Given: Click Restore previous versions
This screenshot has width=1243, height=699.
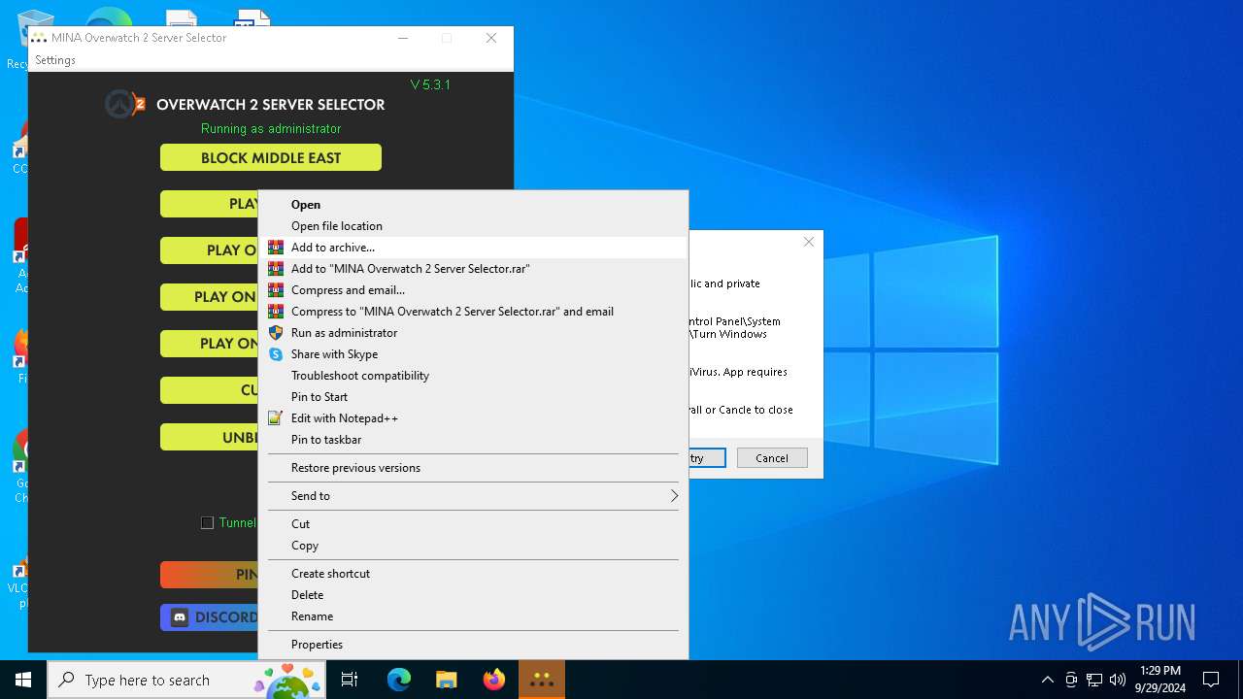Looking at the screenshot, I should click(473, 468).
